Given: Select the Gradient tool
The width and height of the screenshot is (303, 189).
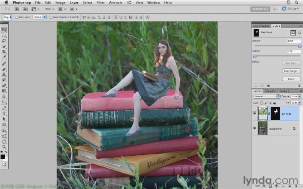Looking at the screenshot, I should 4,91.
